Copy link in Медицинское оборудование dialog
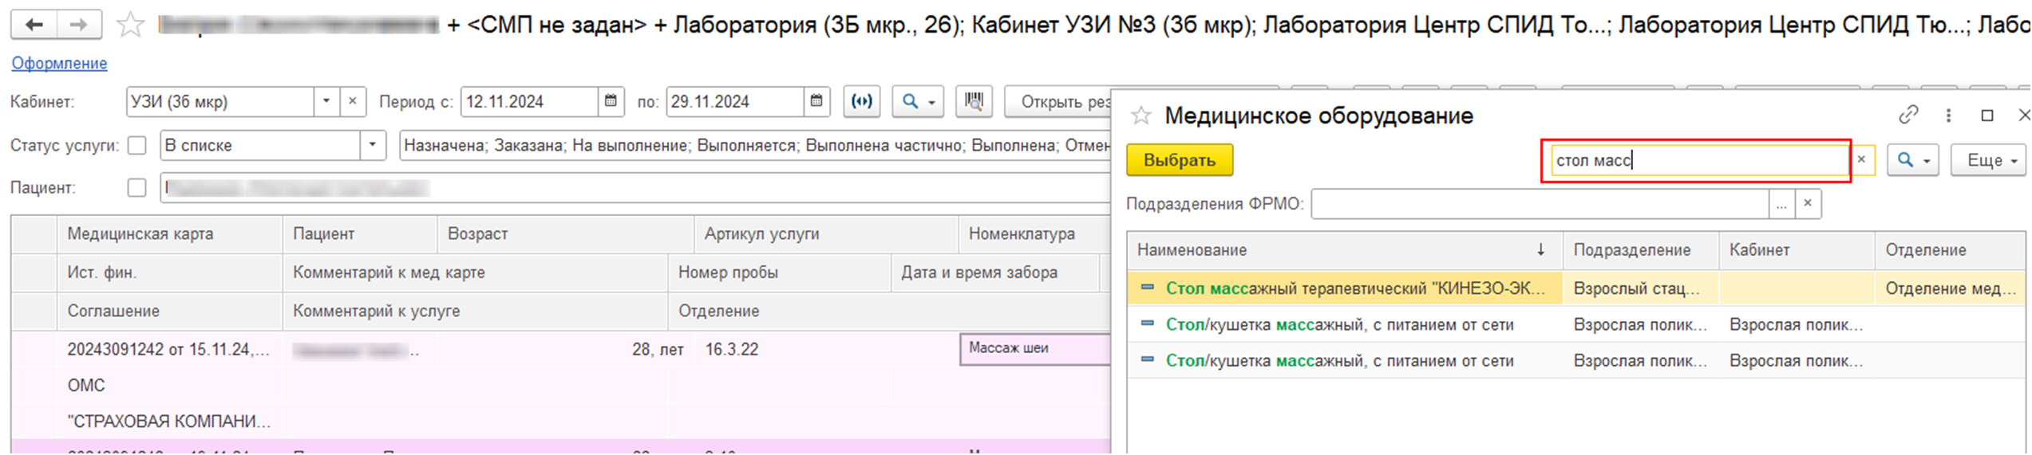The height and width of the screenshot is (455, 2032). pos(1908,116)
